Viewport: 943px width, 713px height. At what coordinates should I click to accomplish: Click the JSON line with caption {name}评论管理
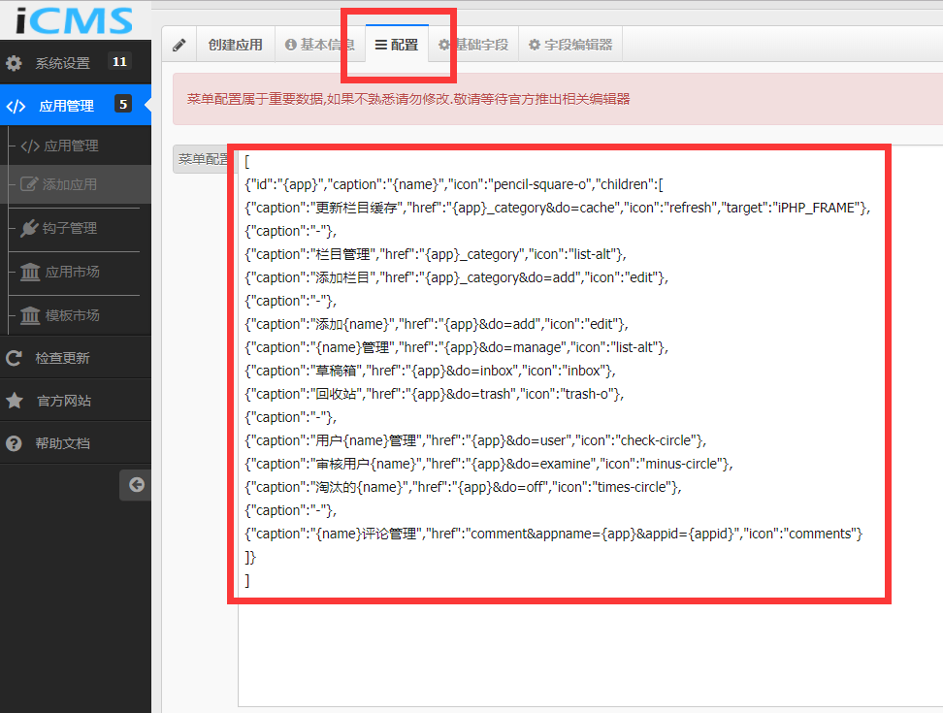pyautogui.click(x=554, y=534)
